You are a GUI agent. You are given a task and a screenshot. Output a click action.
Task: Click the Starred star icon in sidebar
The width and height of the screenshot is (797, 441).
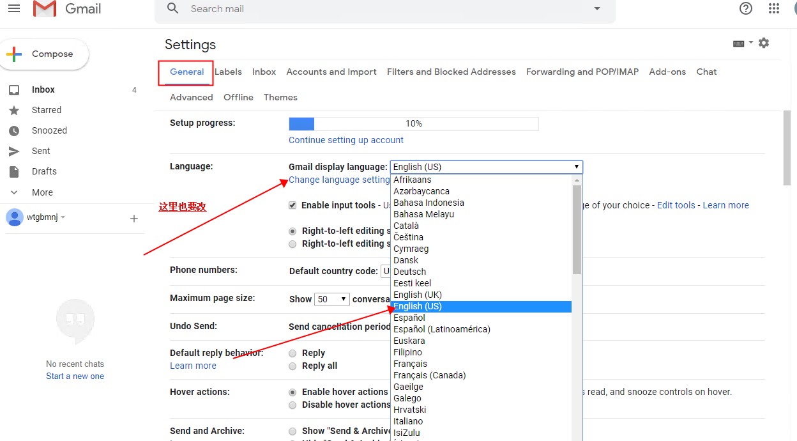click(x=13, y=111)
